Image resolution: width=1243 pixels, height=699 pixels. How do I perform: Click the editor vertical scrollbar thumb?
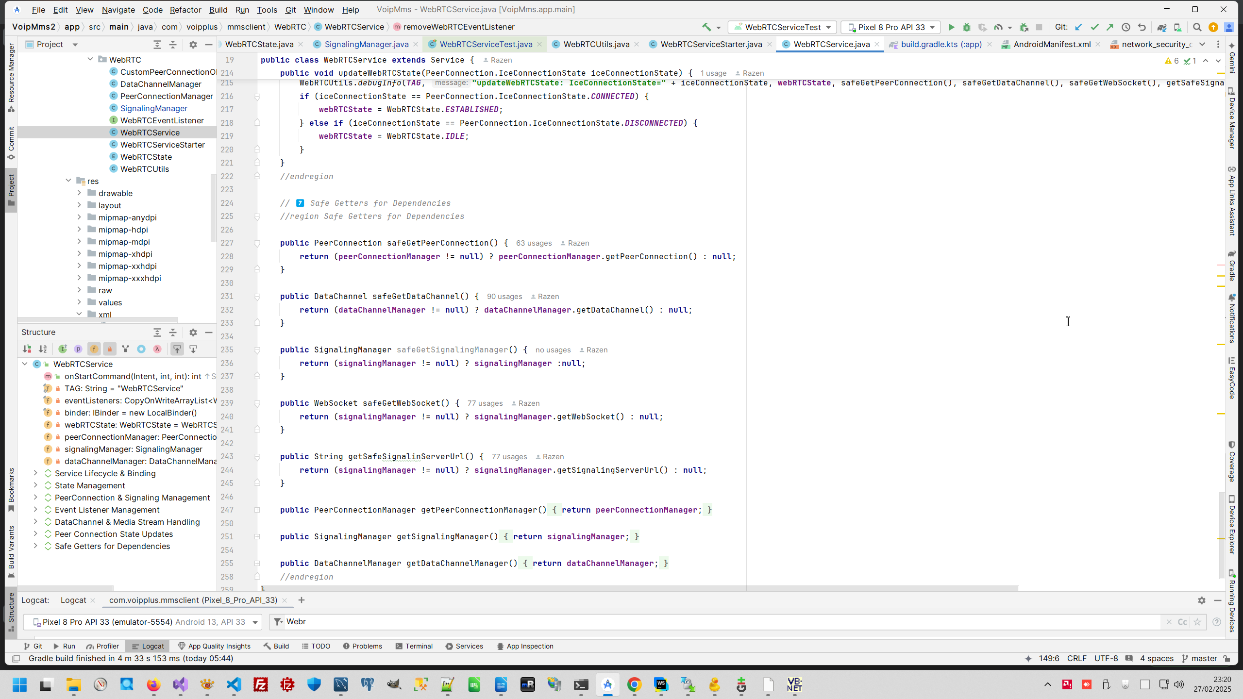1221,534
